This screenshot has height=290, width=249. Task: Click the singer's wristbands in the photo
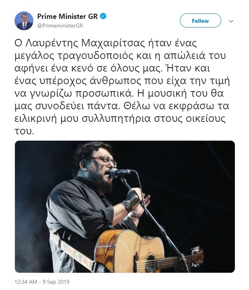click(126, 206)
